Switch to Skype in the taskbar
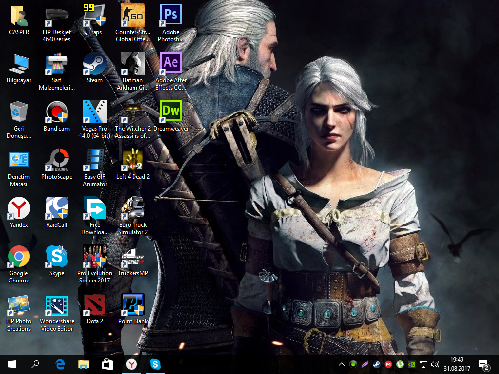The height and width of the screenshot is (374, 499). 155,364
